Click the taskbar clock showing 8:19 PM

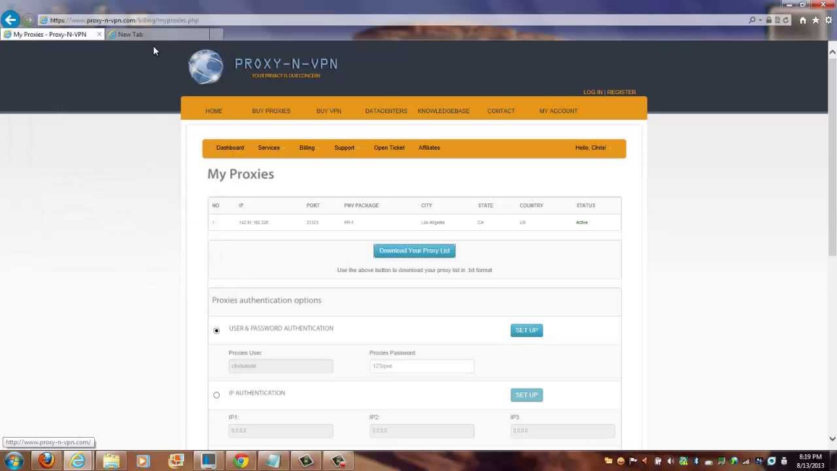click(x=810, y=461)
